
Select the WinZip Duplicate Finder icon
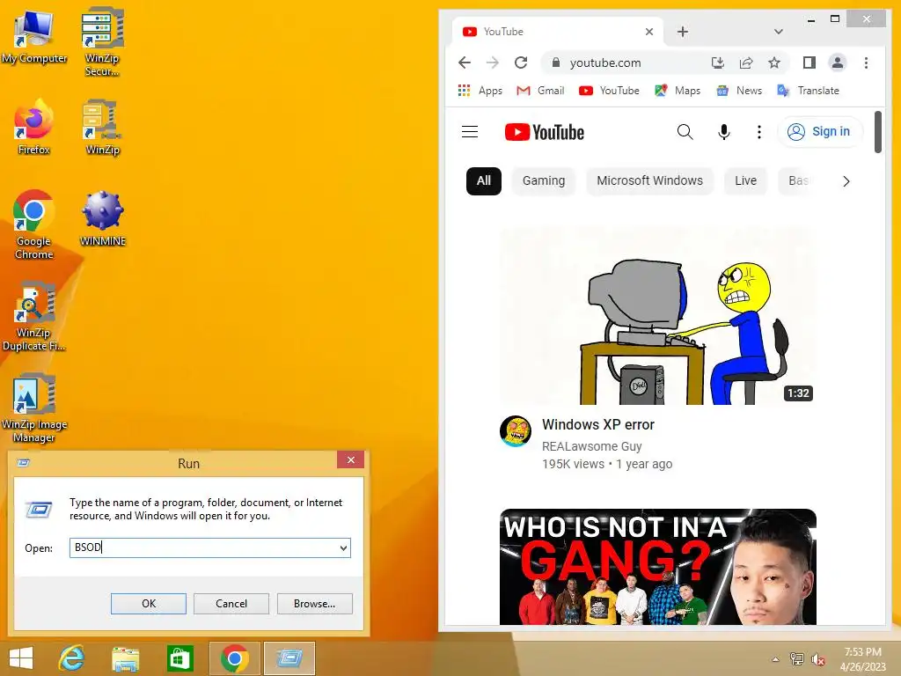(34, 316)
